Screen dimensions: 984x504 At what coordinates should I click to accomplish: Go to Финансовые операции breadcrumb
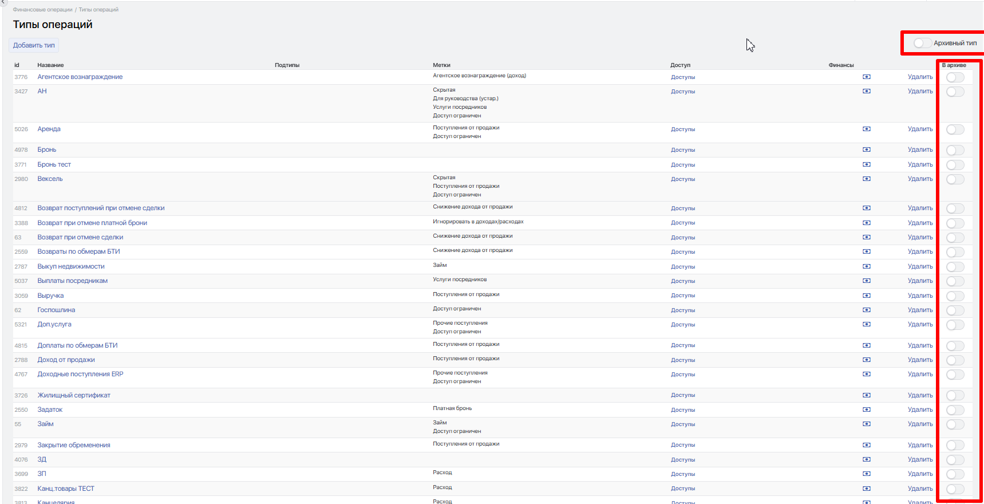[x=42, y=10]
